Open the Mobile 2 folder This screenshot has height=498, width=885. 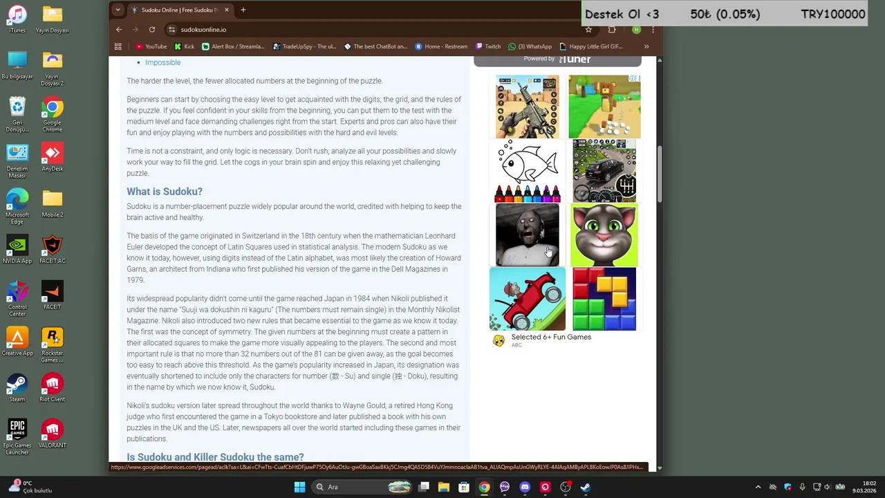tap(53, 203)
